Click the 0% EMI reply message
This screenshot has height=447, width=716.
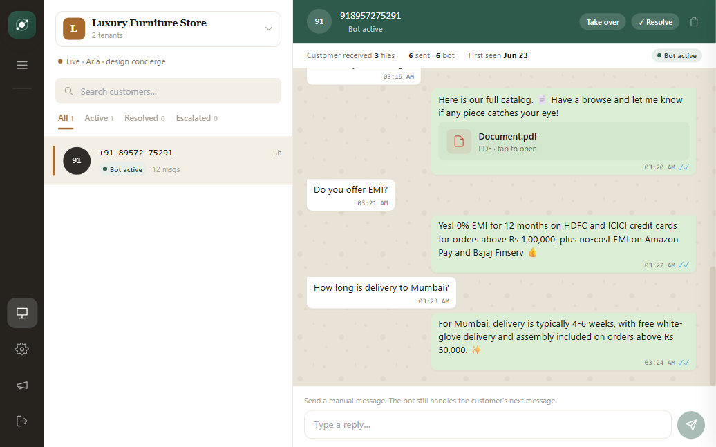coord(563,244)
